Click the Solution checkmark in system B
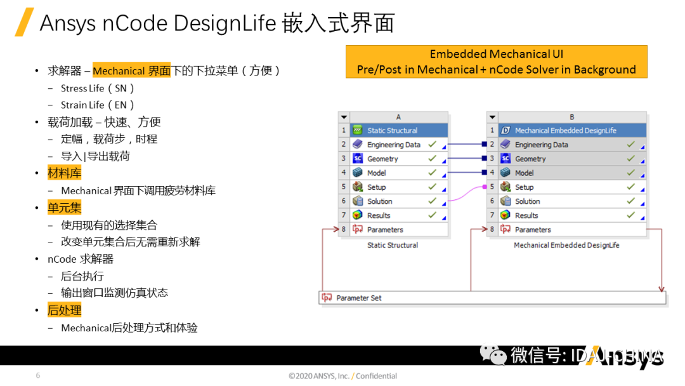This screenshot has height=386, width=685. tap(630, 201)
